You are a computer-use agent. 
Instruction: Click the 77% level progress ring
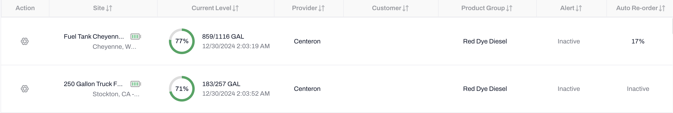click(182, 41)
